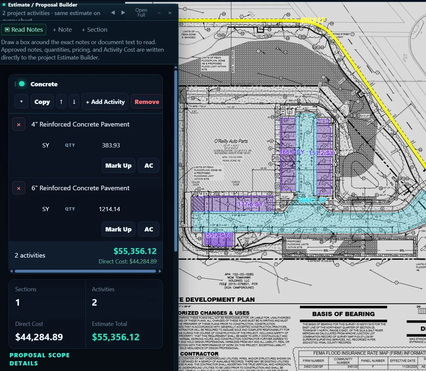Select the 4" Reinforced Concrete Pavement activity name
Image resolution: width=426 pixels, height=371 pixels.
click(80, 124)
